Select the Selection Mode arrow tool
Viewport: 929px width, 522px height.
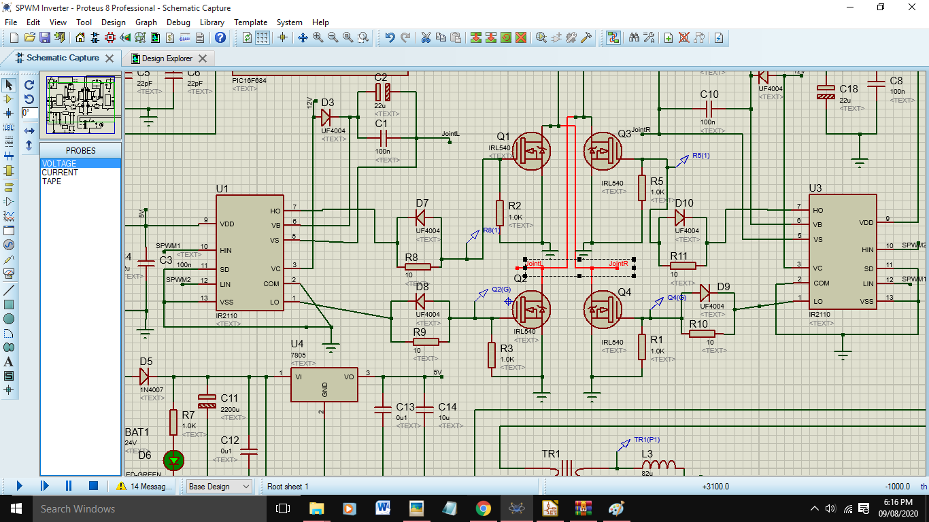pyautogui.click(x=9, y=85)
